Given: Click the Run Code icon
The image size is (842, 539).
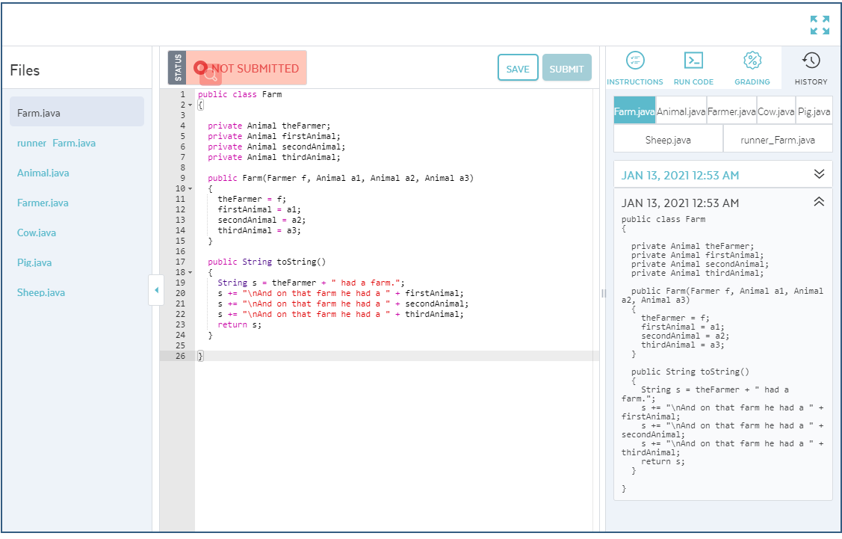Looking at the screenshot, I should tap(693, 67).
